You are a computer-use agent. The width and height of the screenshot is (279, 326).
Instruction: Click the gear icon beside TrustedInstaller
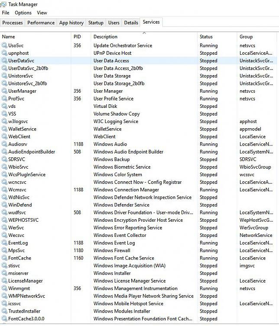4,311
